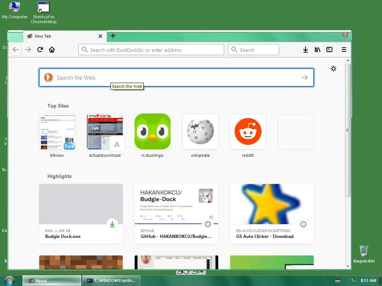Select Shortcut to ChromeSetup desktop icon
Screen dimensions: 382x286
point(44,13)
